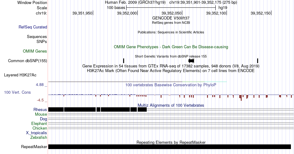
Task: Click the deepest red PhyloP conservation bar
Action: 241,98
